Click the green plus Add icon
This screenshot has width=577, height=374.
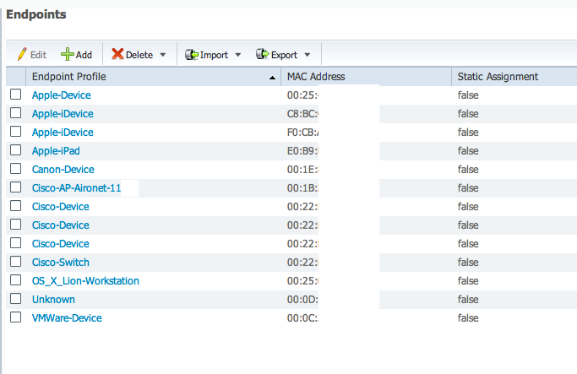point(68,54)
